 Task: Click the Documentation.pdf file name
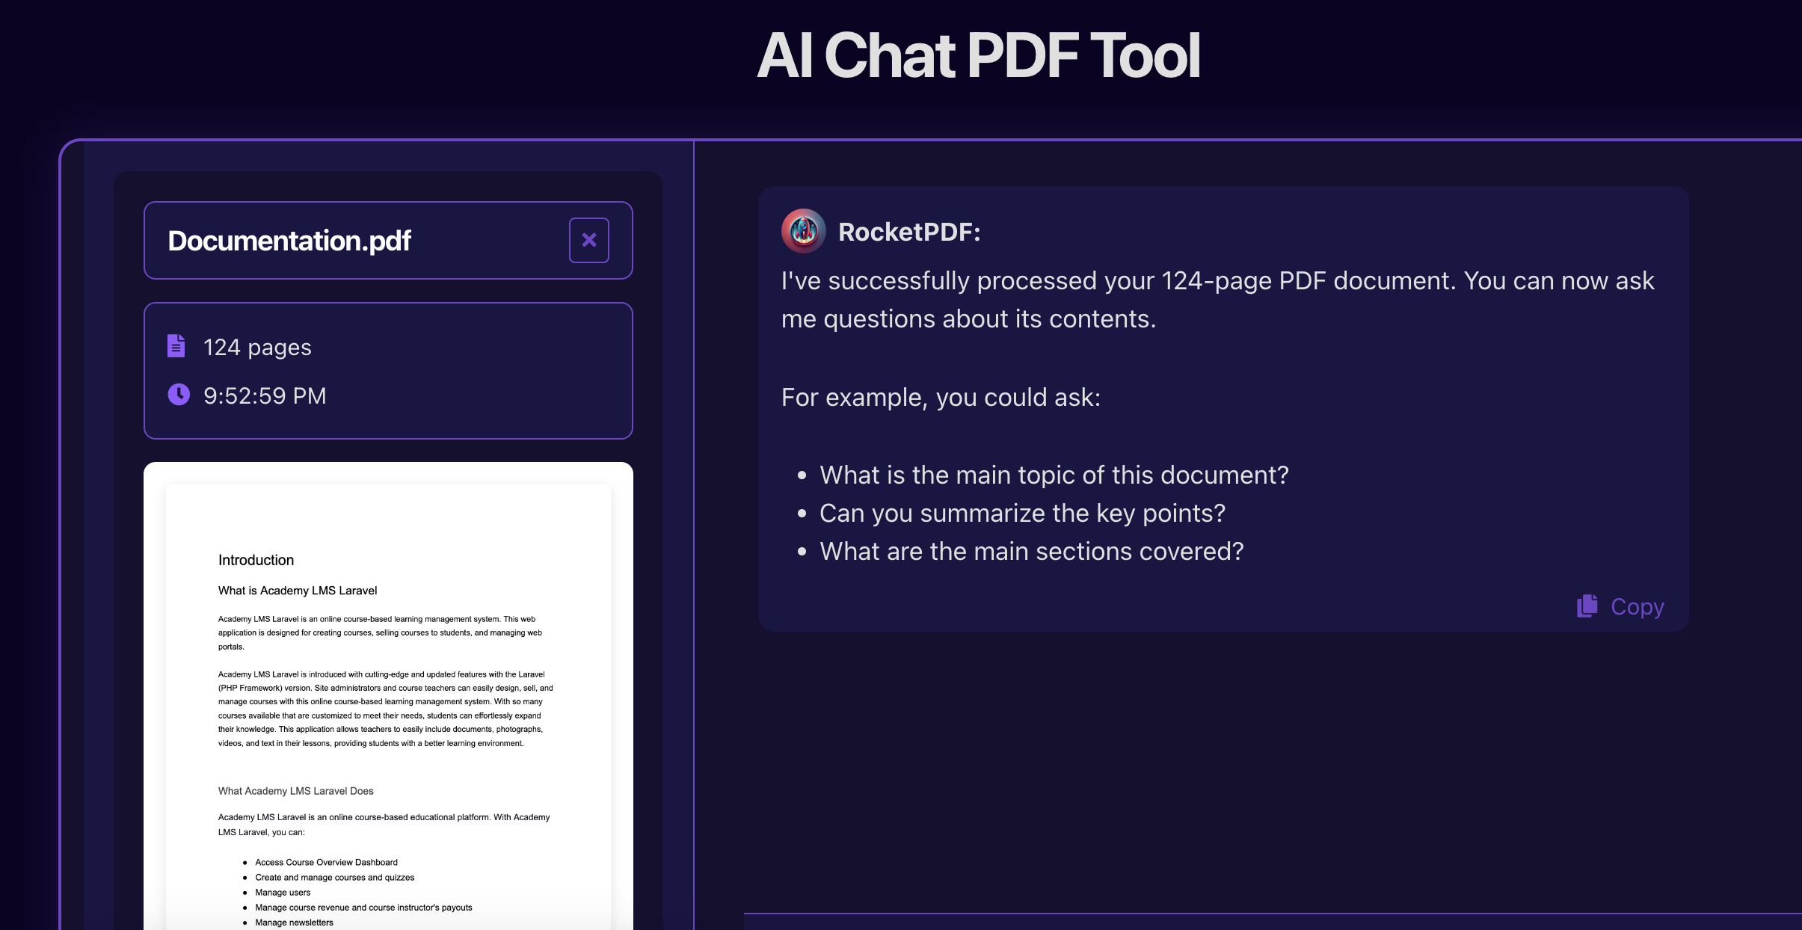289,241
